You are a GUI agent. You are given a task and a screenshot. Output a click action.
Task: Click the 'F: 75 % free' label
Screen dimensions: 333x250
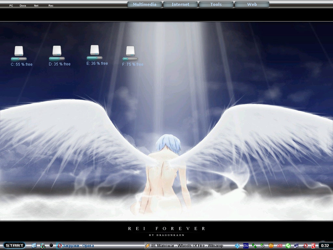[x=133, y=64]
